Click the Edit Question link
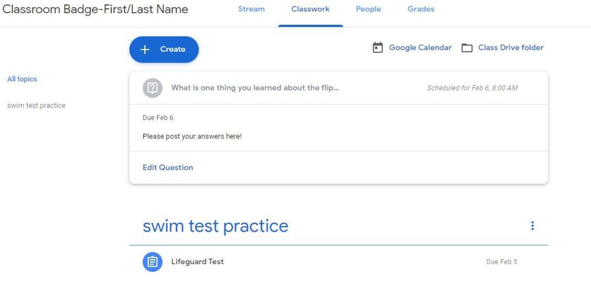Image resolution: width=591 pixels, height=295 pixels. click(x=168, y=168)
